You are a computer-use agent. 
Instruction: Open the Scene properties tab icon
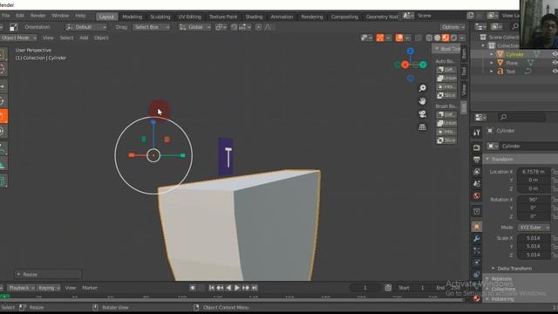pos(477,184)
